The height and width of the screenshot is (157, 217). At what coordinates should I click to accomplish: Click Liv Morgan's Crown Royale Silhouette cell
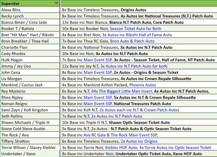139,79
